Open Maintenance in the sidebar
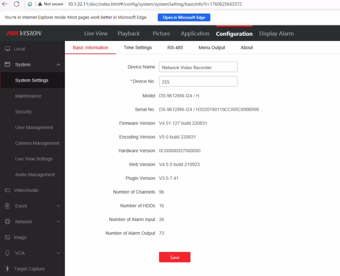 (x=33, y=96)
